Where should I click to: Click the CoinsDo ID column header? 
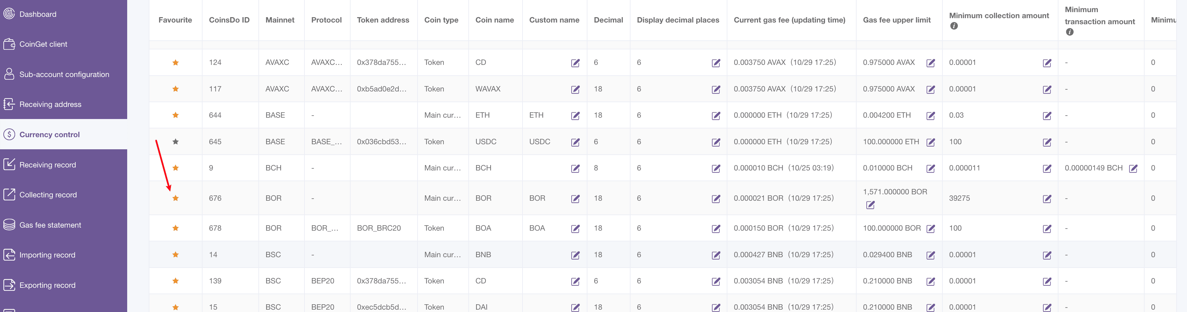pos(229,20)
